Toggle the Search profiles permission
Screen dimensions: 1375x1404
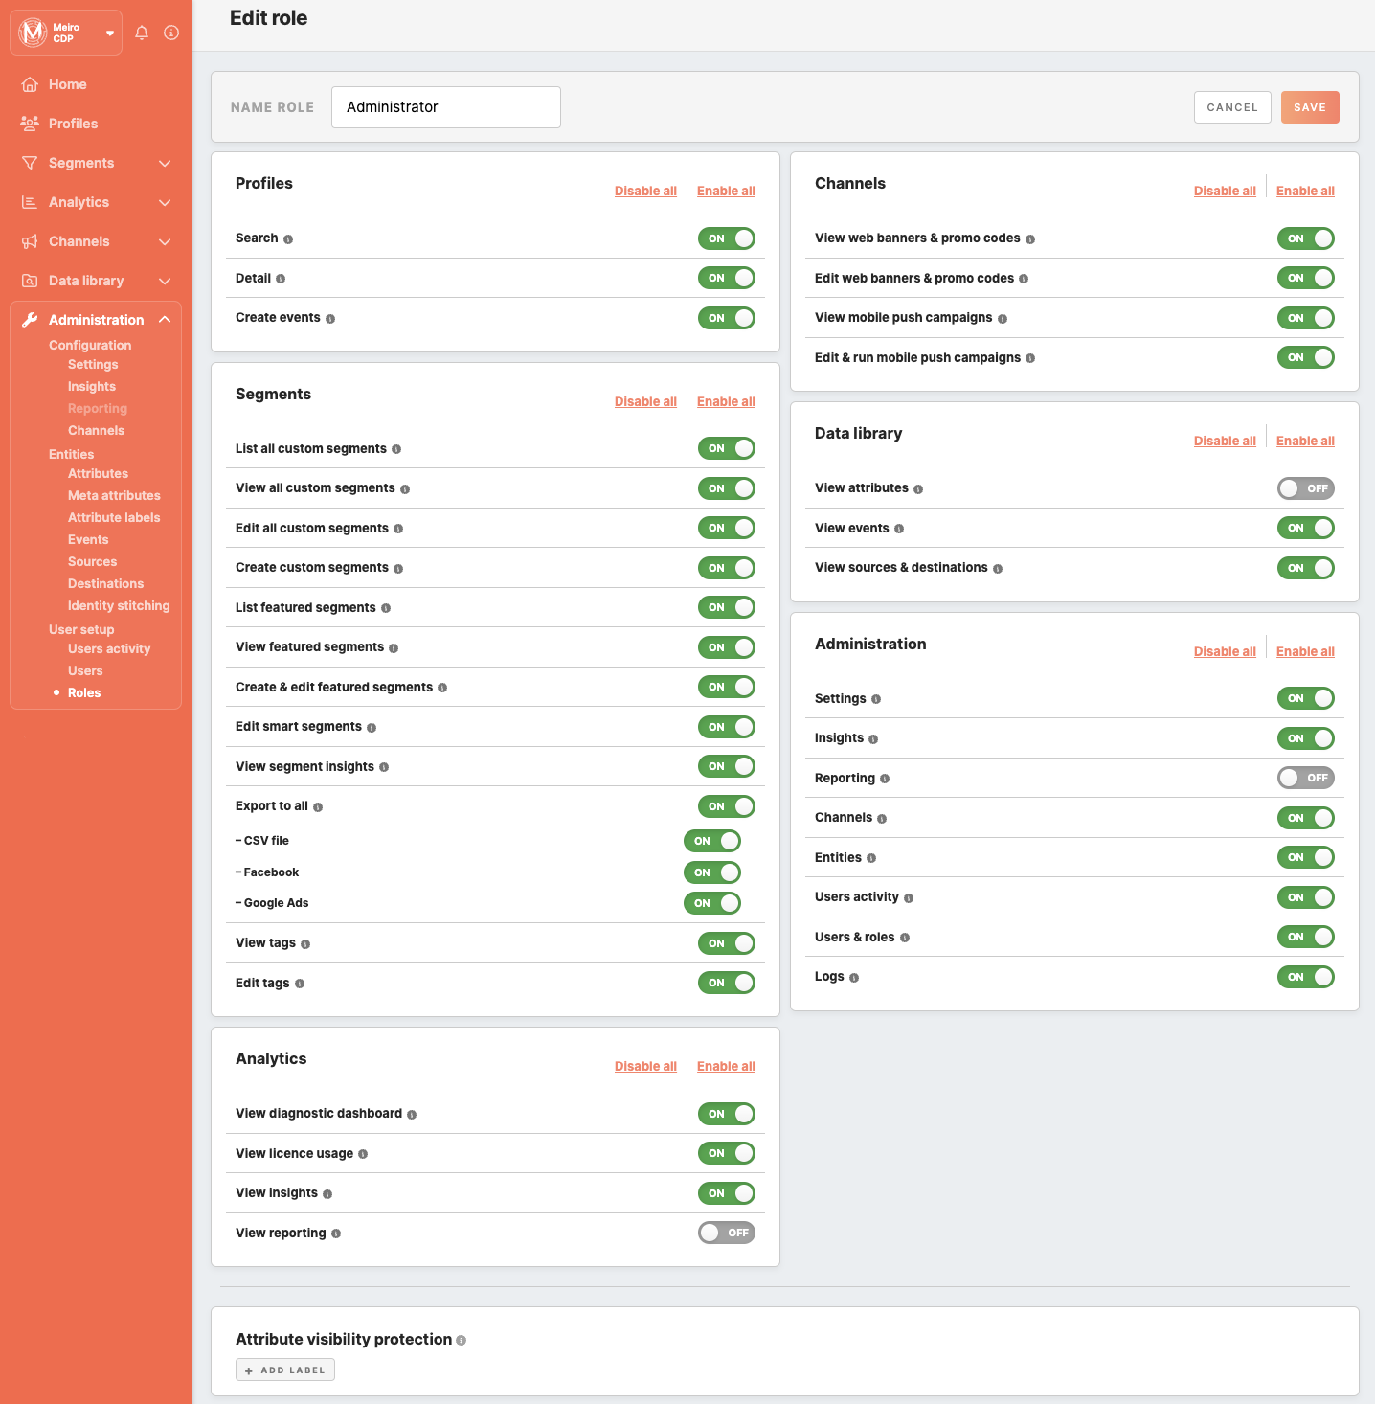click(x=727, y=238)
